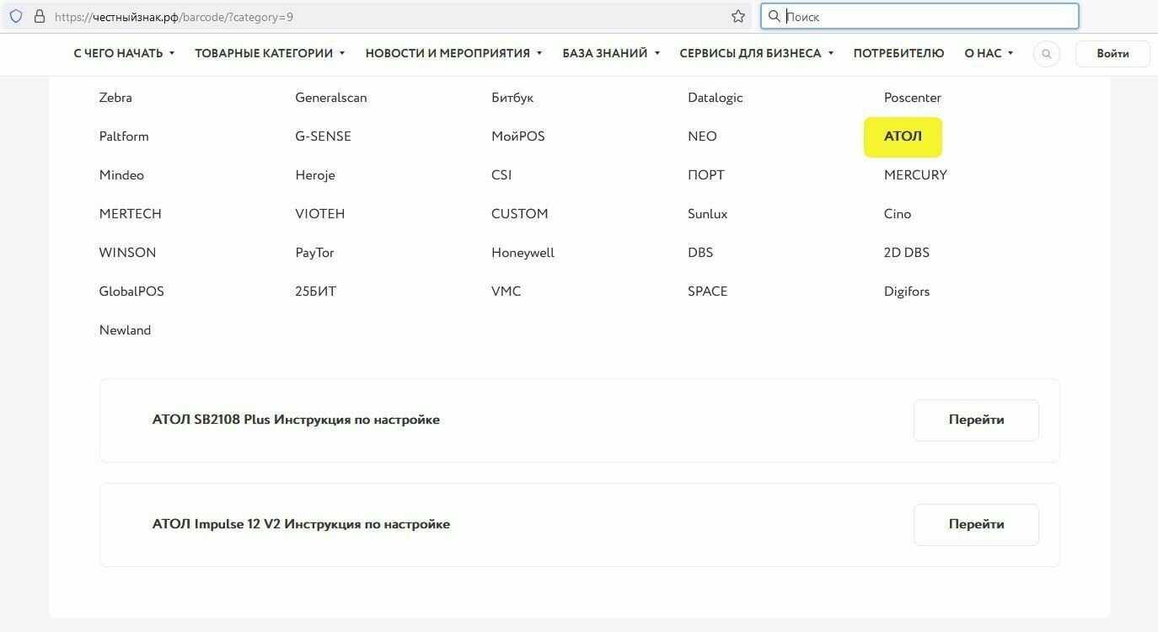This screenshot has height=632, width=1158.
Task: Click the Войти login button
Action: click(1112, 53)
